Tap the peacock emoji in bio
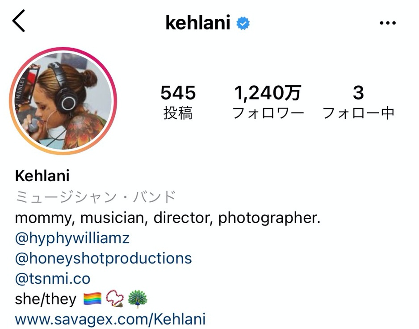Screen dimensions: 419x329 tap(138, 299)
